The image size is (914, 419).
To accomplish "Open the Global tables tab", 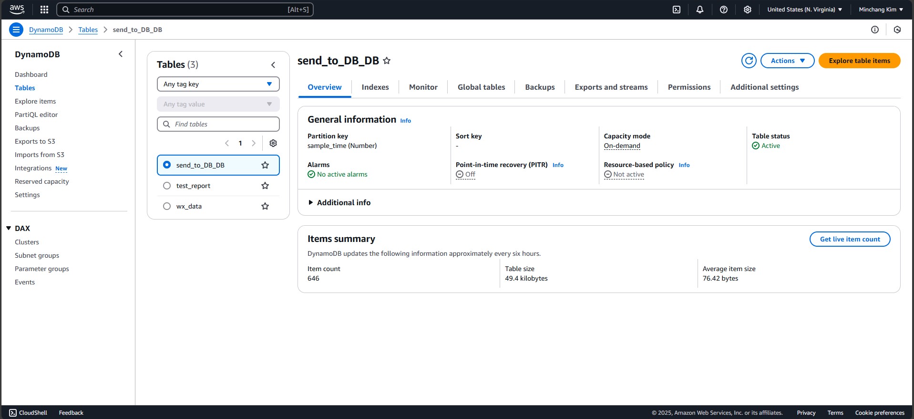I will click(x=482, y=87).
